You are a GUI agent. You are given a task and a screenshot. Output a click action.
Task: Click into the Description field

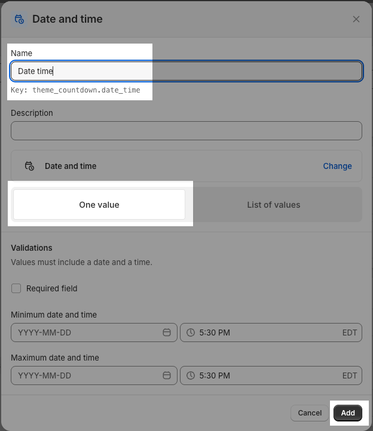click(x=186, y=131)
